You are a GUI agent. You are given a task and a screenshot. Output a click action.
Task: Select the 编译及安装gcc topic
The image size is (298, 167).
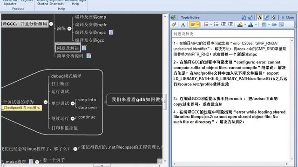pyautogui.click(x=89, y=40)
